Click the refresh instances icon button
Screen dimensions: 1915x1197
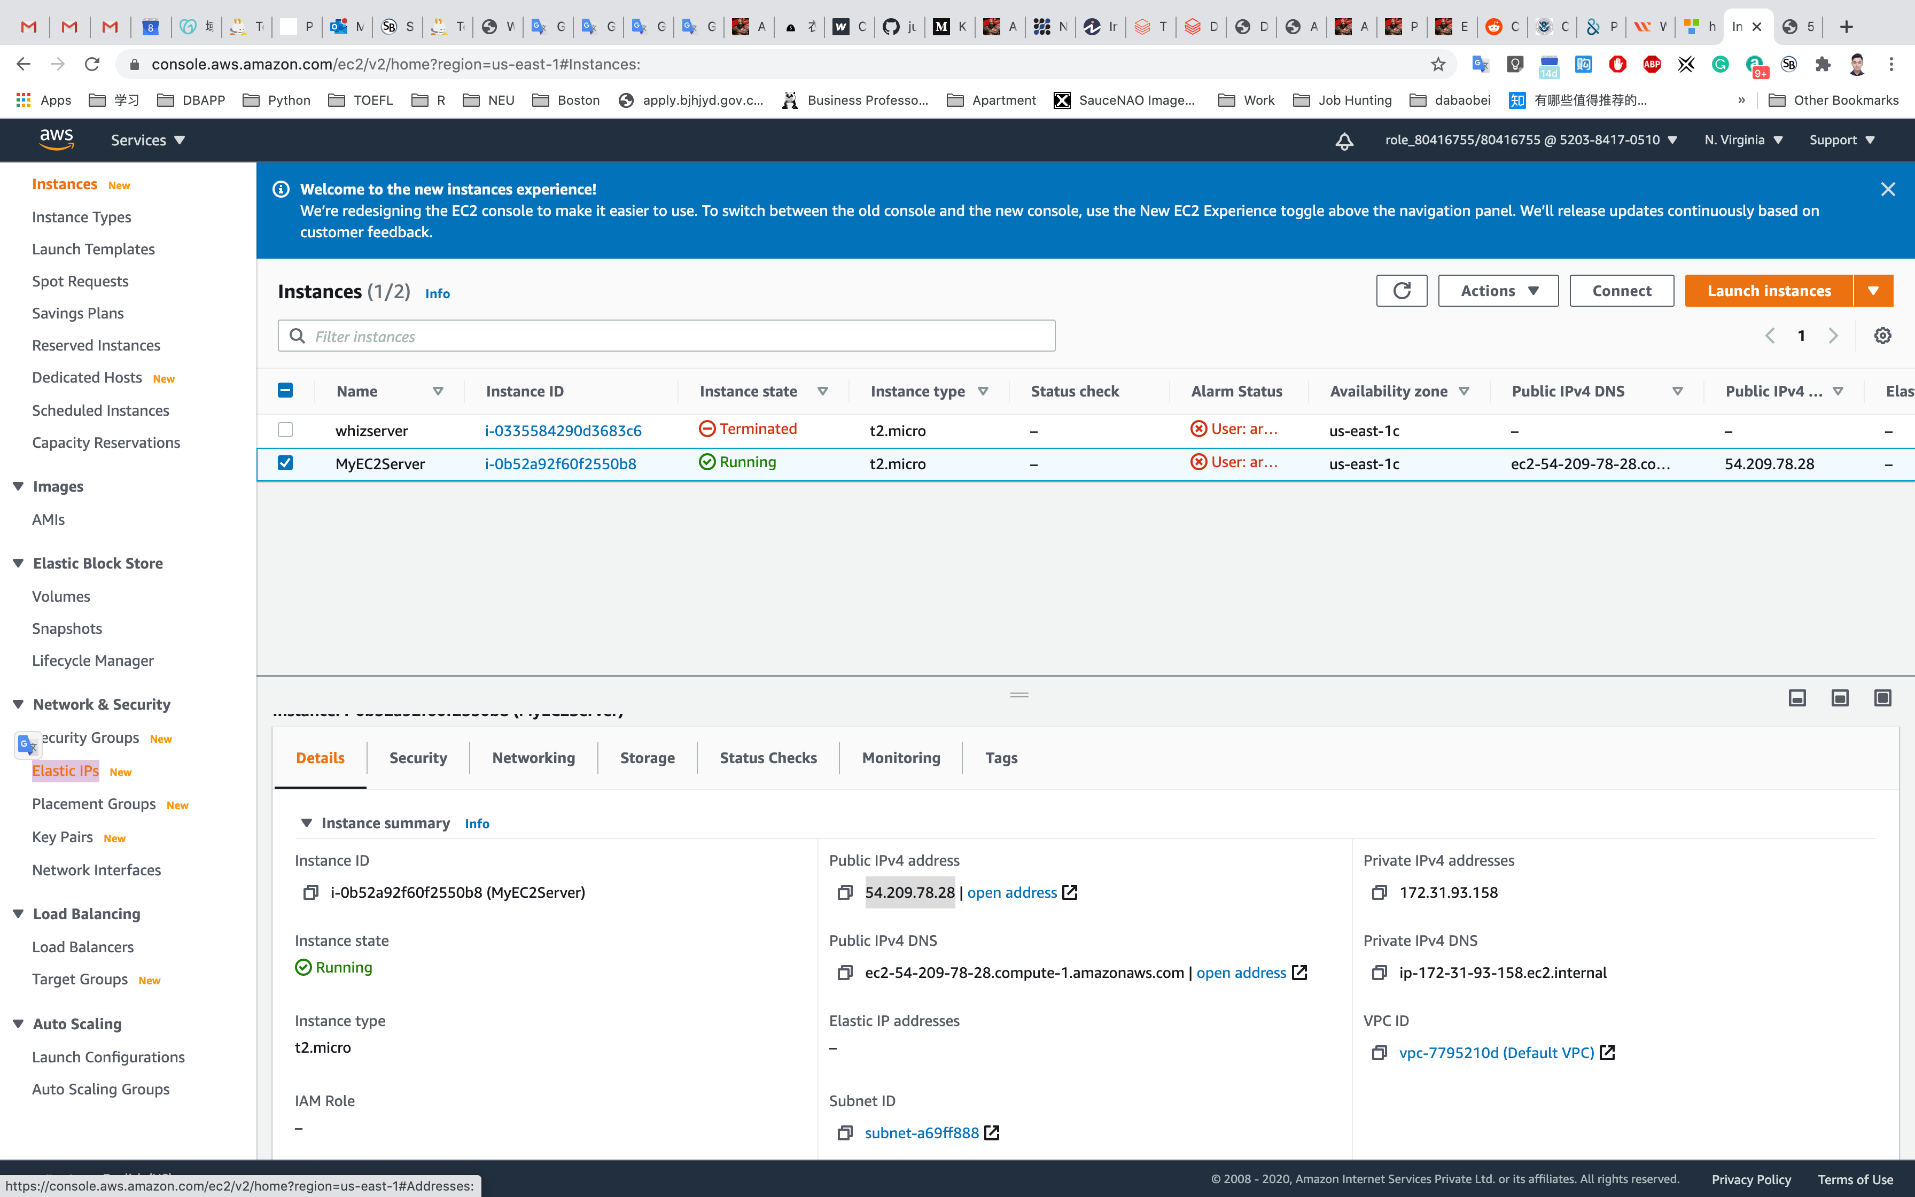coord(1400,291)
